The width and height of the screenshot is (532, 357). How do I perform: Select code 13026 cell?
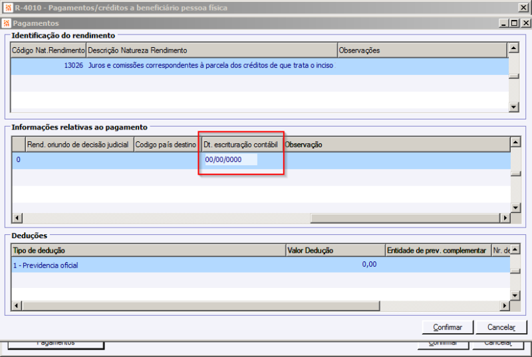click(48, 66)
